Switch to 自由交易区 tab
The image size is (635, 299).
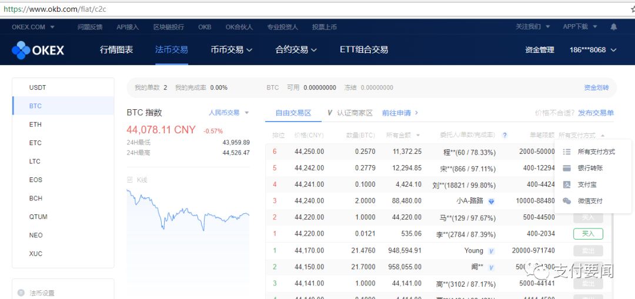(x=293, y=113)
